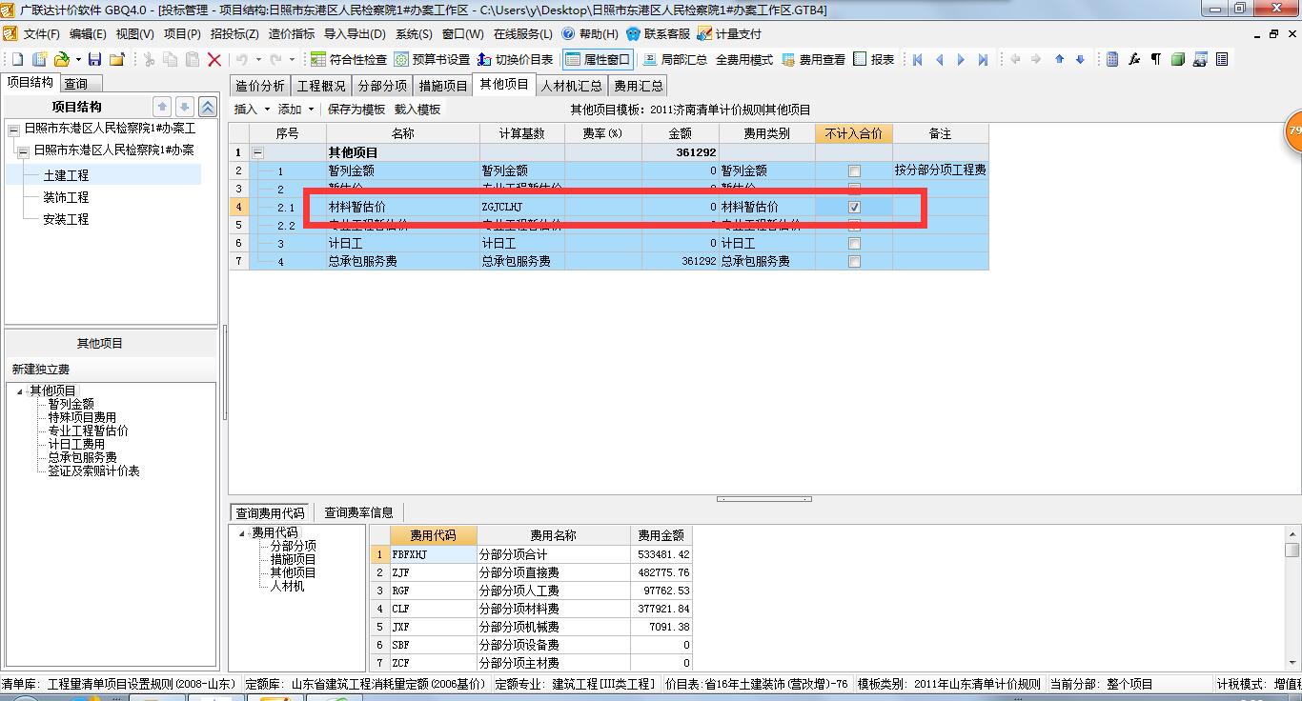Viewport: 1302px width, 701px height.
Task: Click the undo arrow icon
Action: pyautogui.click(x=242, y=59)
